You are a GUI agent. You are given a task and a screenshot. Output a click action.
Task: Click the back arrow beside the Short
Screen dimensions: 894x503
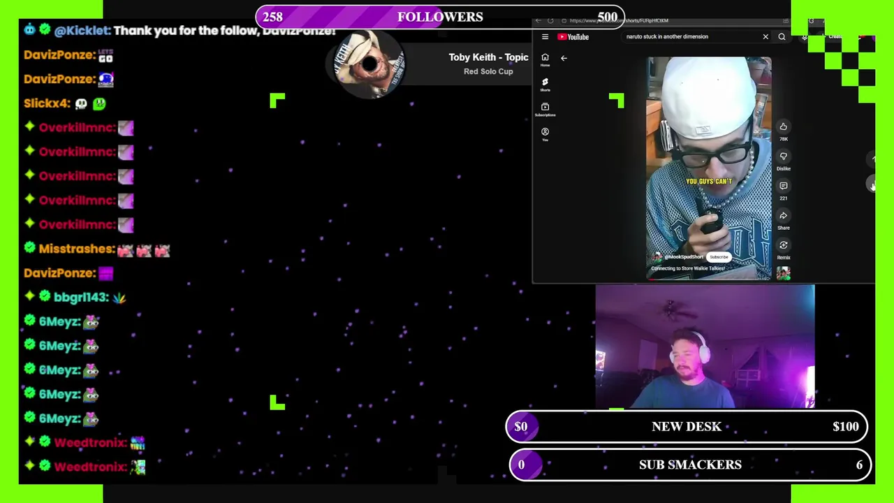coord(564,58)
